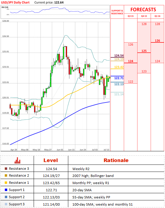Select the Q4 15 forecast column header
The width and height of the screenshot is (165, 208).
(144, 16)
